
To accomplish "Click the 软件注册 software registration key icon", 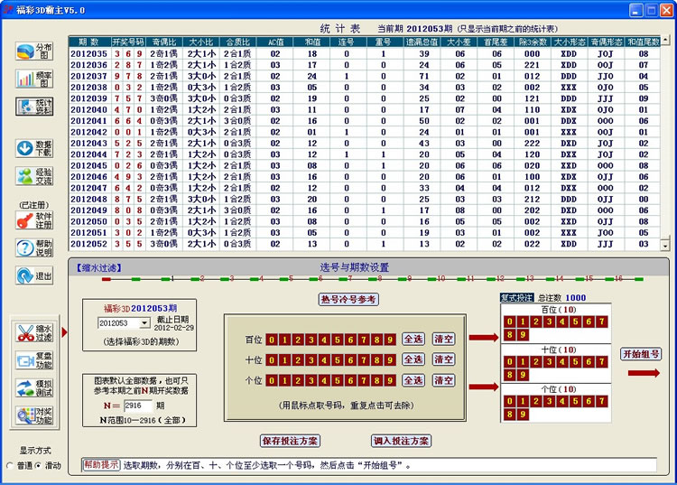I will tap(33, 219).
